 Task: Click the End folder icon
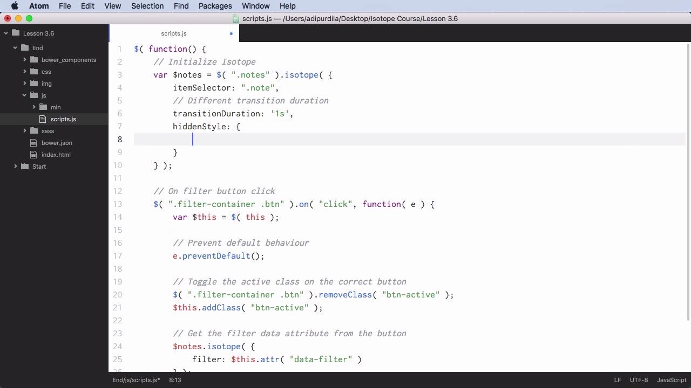coord(24,48)
